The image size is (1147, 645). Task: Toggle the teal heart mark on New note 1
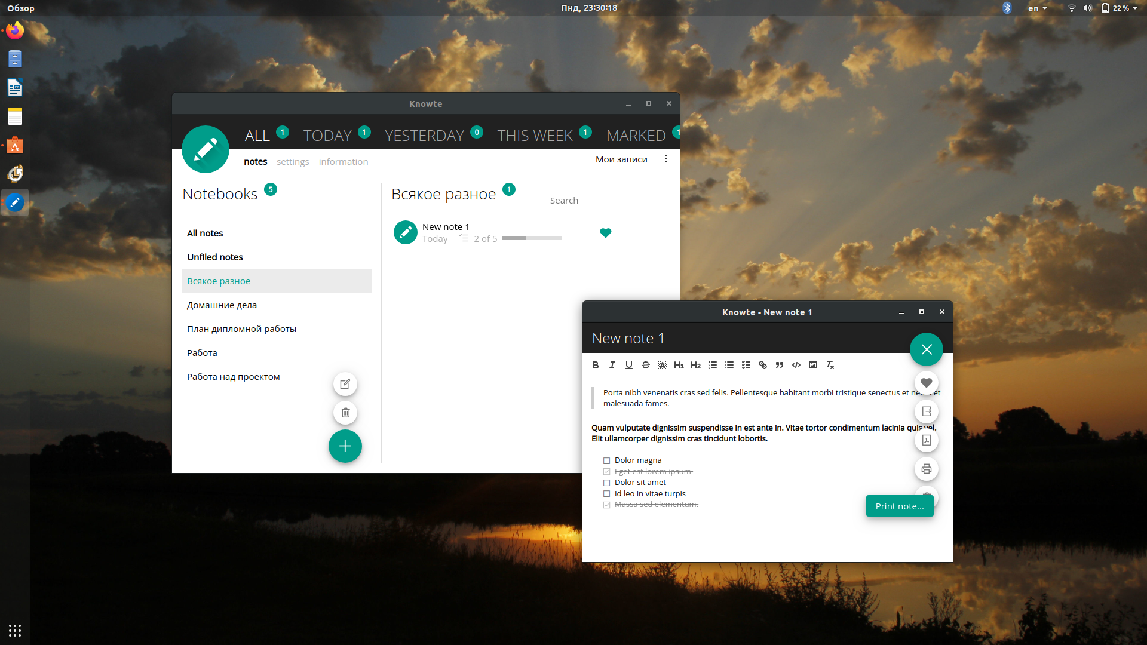coord(605,233)
